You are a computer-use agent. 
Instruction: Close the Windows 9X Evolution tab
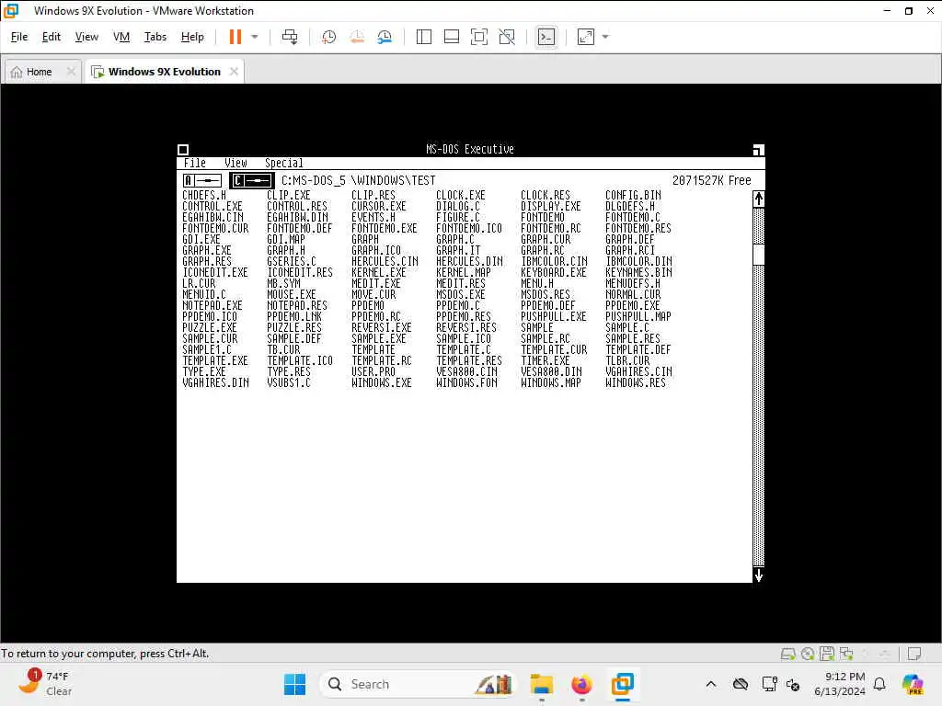click(x=234, y=72)
